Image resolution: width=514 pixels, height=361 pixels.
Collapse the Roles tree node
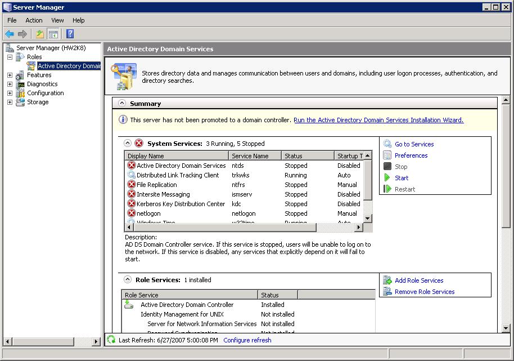pyautogui.click(x=10, y=57)
